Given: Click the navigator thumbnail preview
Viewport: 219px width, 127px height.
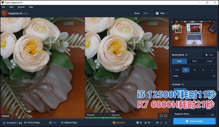Looking at the screenshot, I should point(194,33).
